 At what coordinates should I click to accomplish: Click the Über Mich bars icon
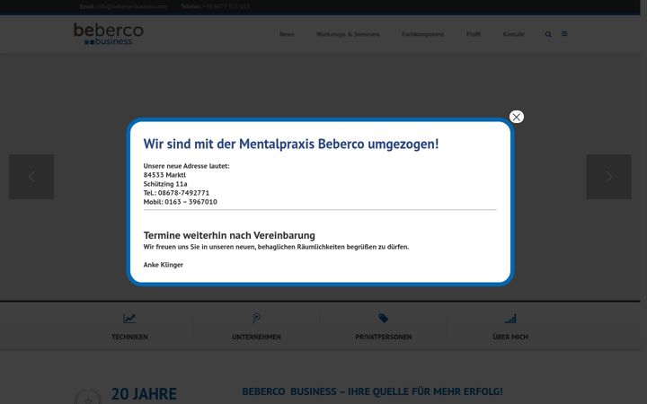pyautogui.click(x=510, y=318)
